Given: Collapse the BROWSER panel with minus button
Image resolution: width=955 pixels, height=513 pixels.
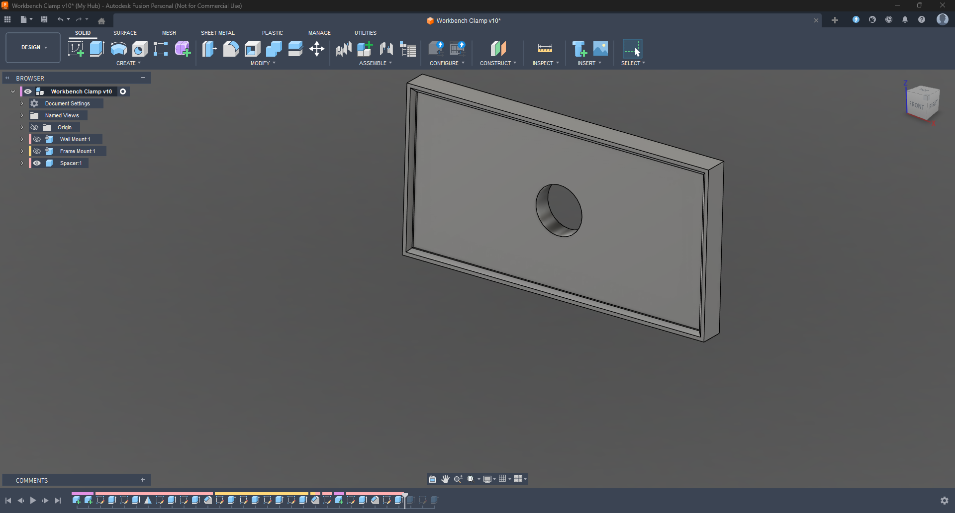Looking at the screenshot, I should 143,78.
